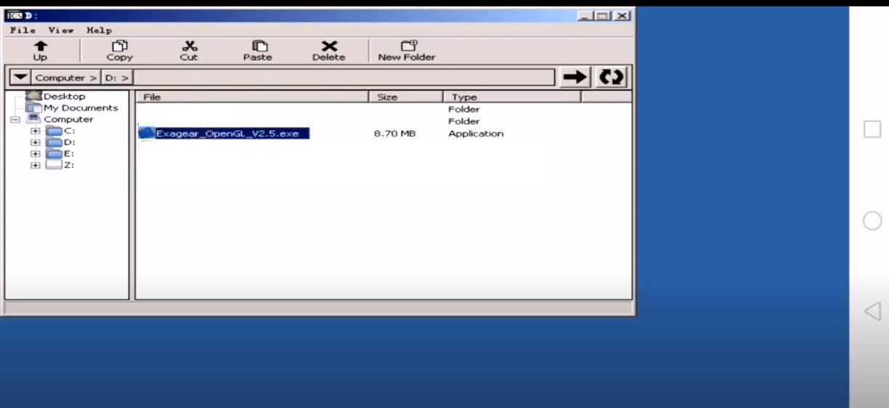889x408 pixels.
Task: Click the Go arrow next to address bar
Action: [575, 77]
